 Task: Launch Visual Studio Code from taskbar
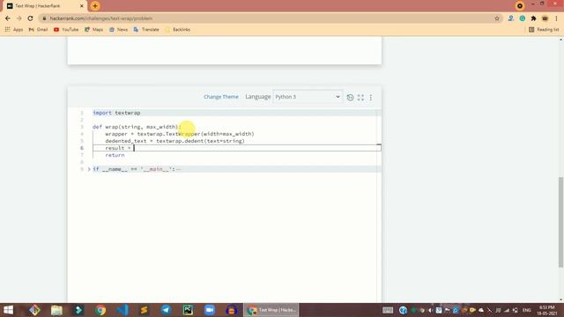tap(122, 310)
